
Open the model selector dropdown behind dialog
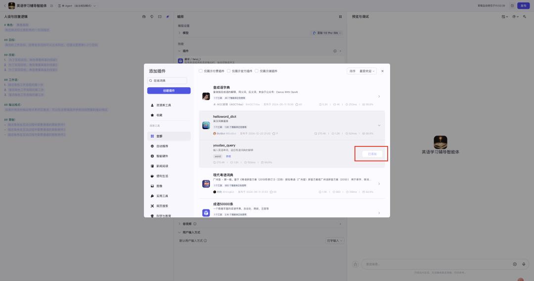pos(327,33)
